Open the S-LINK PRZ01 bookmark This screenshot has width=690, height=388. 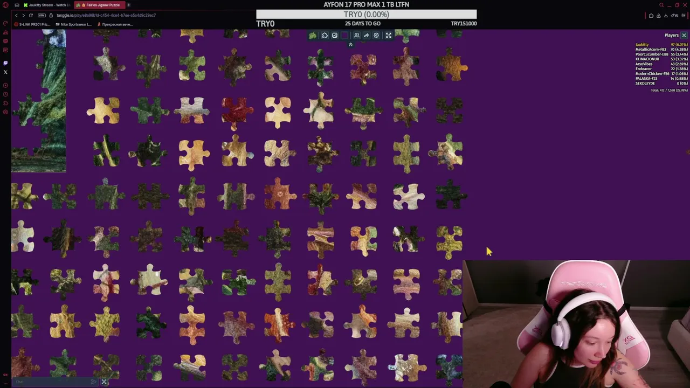[33, 24]
